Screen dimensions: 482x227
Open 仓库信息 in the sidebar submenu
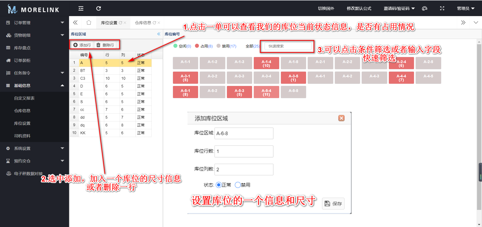(22, 111)
